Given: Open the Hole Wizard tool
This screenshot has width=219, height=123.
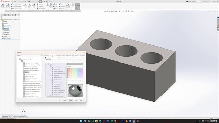Looking at the screenshot, I should click(30, 5).
